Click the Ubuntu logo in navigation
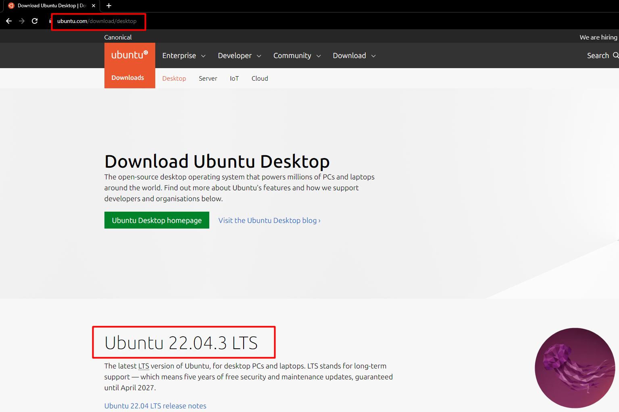619x412 pixels. click(x=129, y=55)
